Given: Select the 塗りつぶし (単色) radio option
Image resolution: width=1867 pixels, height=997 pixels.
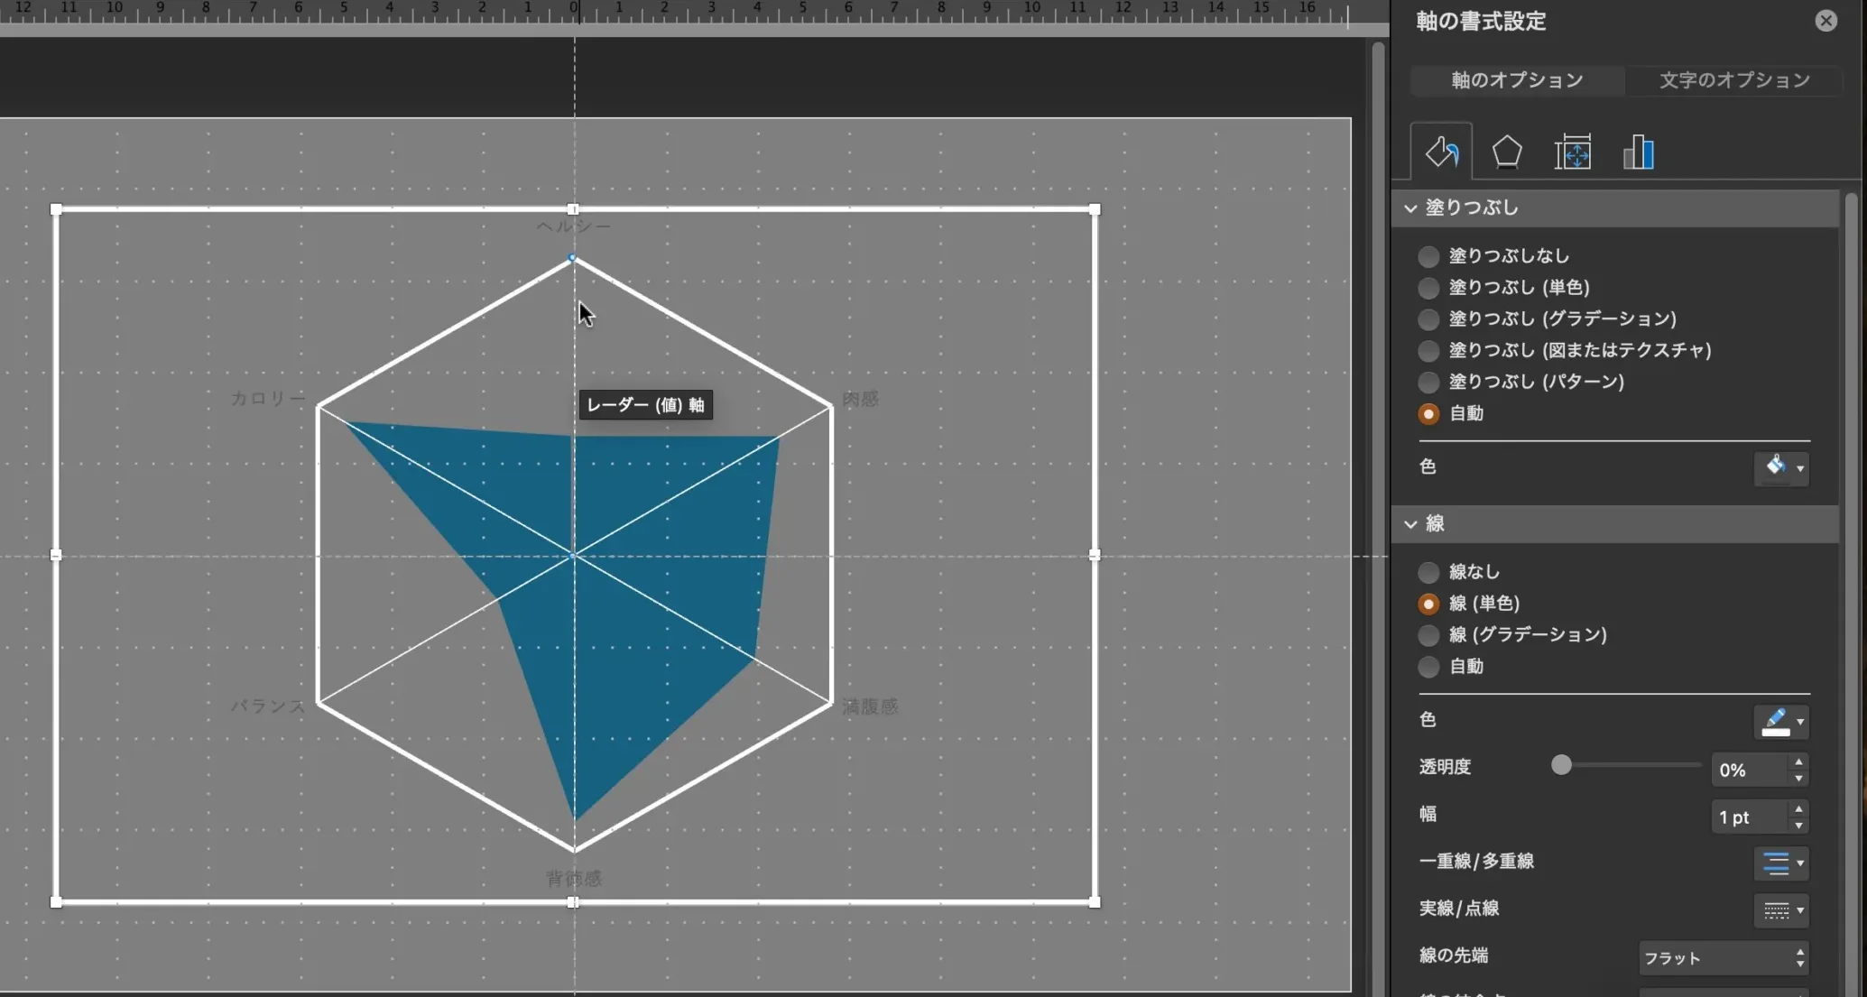Looking at the screenshot, I should [1428, 289].
